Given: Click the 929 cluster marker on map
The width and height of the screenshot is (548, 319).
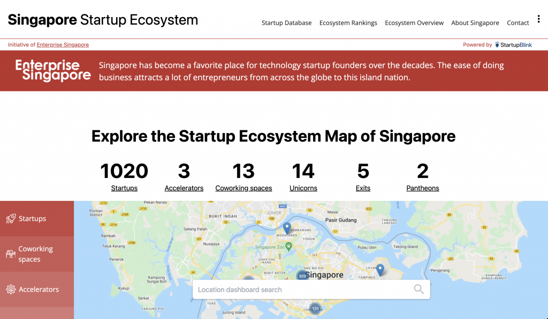Looking at the screenshot, I should point(302,276).
